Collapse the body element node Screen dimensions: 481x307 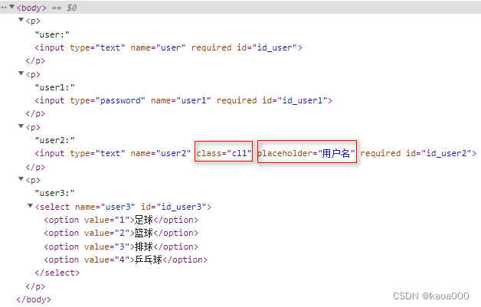[11, 6]
